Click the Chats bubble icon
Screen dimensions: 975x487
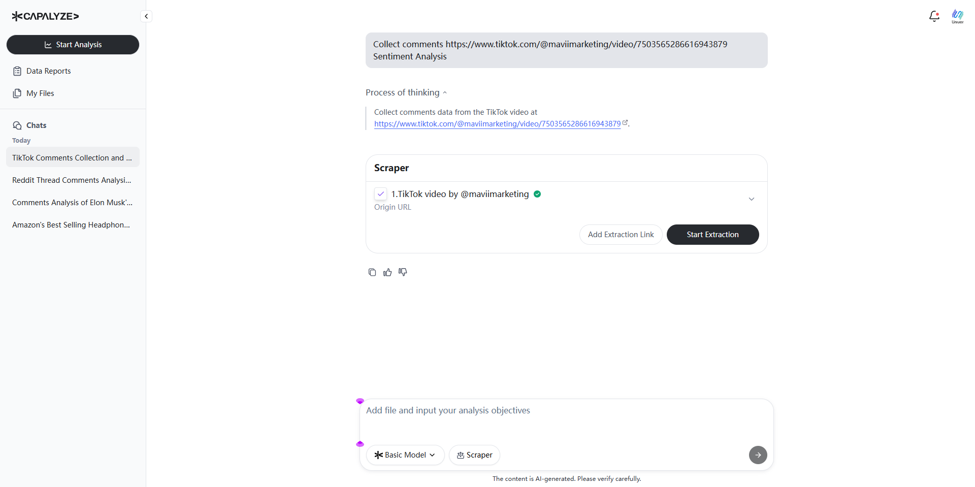click(17, 125)
